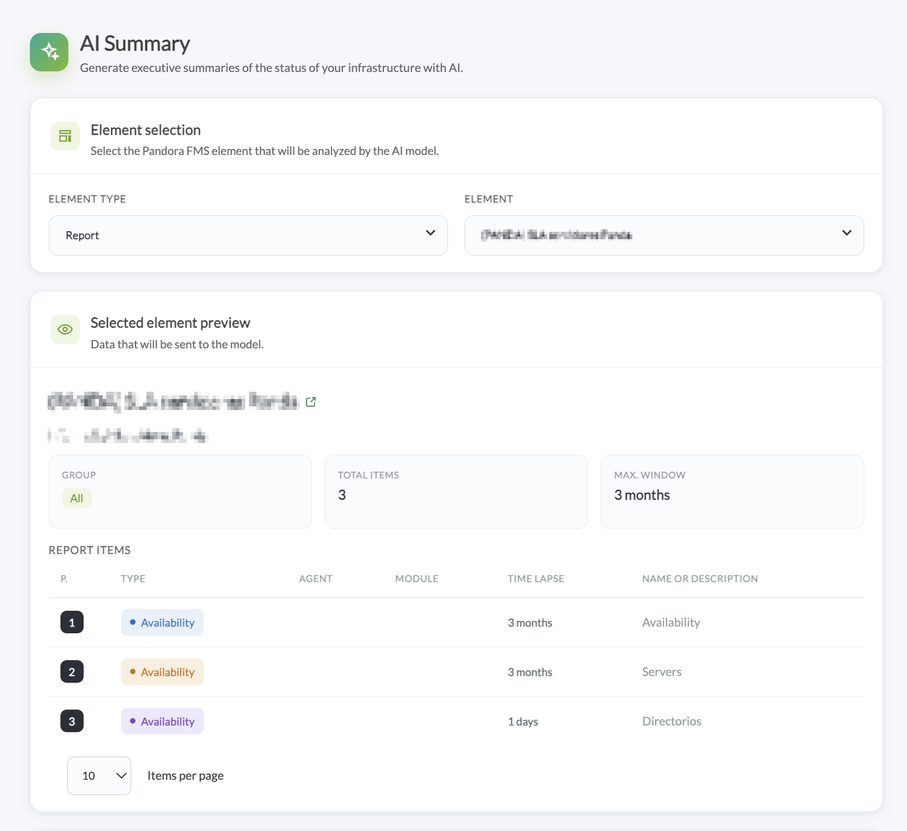Click the 'Availability' description in row 1
The image size is (907, 831).
tap(671, 622)
